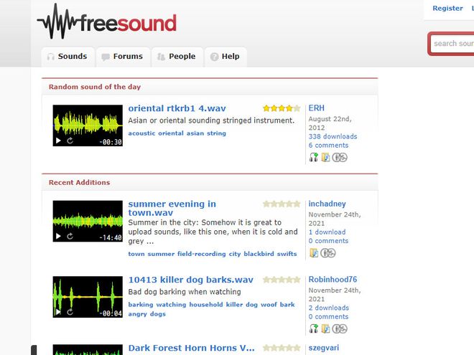Play summer evening in town.wav

click(58, 237)
